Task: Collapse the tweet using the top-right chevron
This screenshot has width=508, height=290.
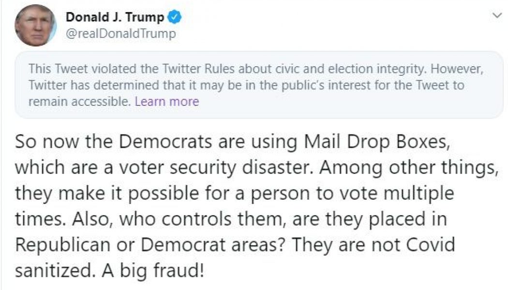Action: (x=497, y=14)
